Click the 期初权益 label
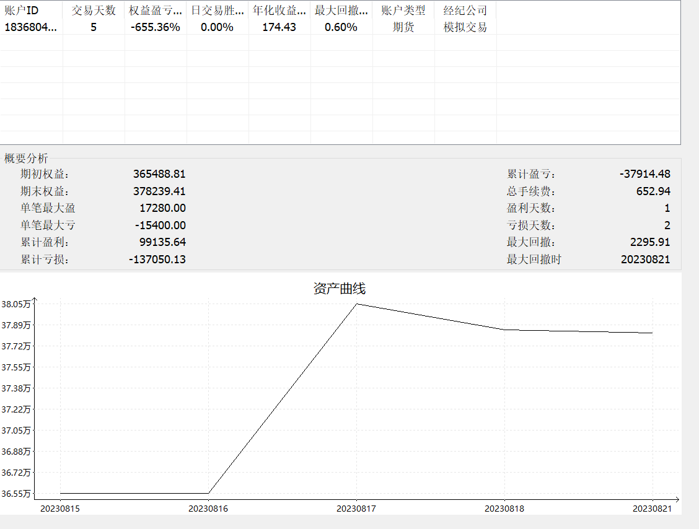The width and height of the screenshot is (699, 529). [45, 174]
